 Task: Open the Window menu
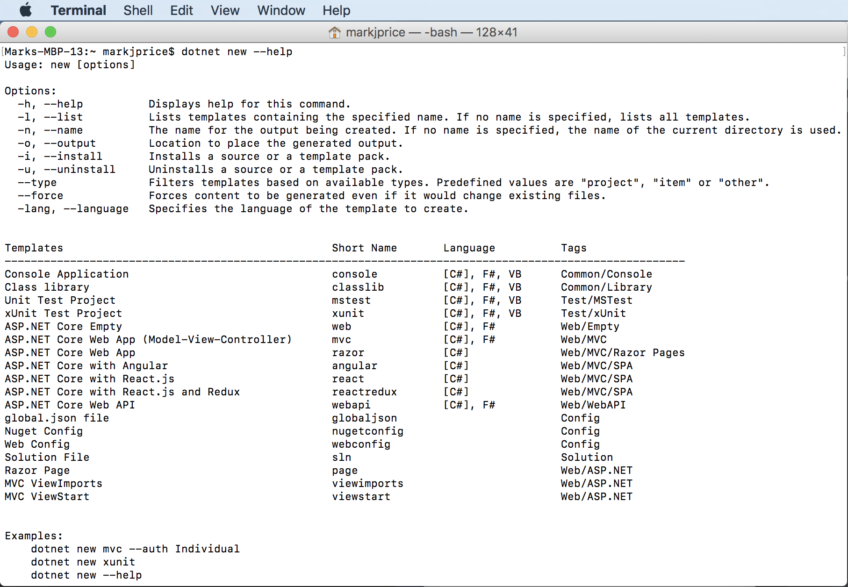[x=281, y=10]
